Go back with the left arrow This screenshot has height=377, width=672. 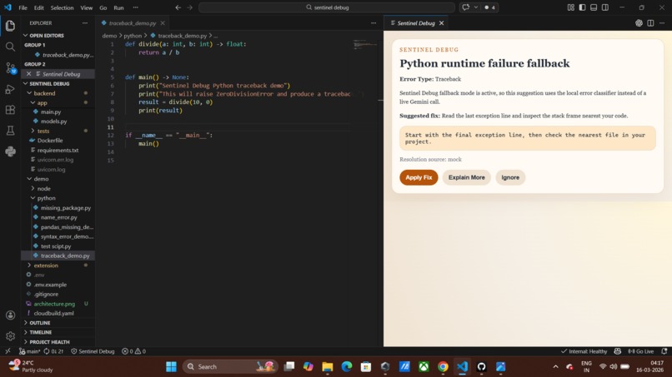coord(178,7)
